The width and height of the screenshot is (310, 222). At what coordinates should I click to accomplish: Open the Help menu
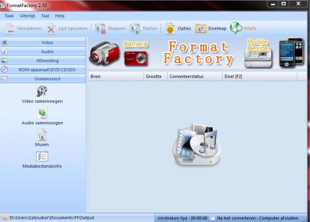(60, 16)
